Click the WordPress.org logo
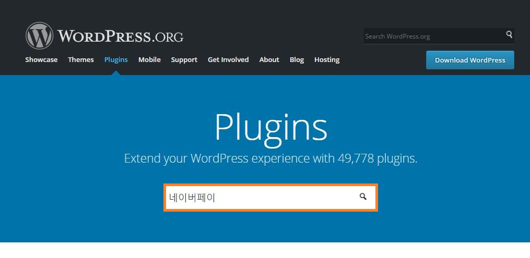Screen dimensions: 530x258 [104, 36]
